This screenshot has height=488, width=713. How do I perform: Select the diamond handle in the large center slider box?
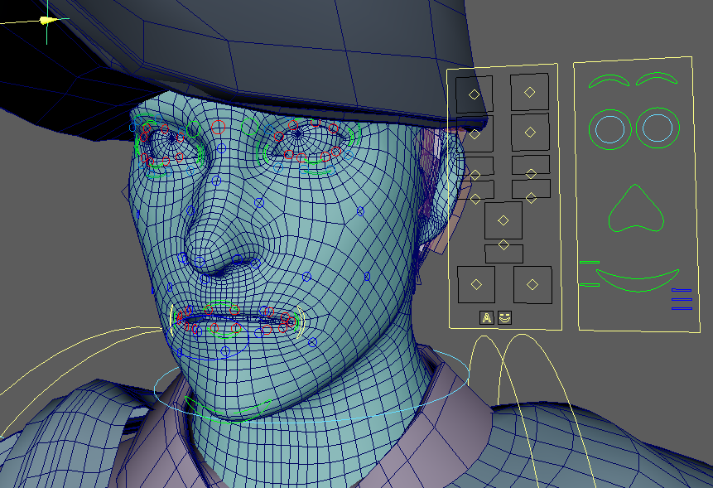tap(503, 220)
